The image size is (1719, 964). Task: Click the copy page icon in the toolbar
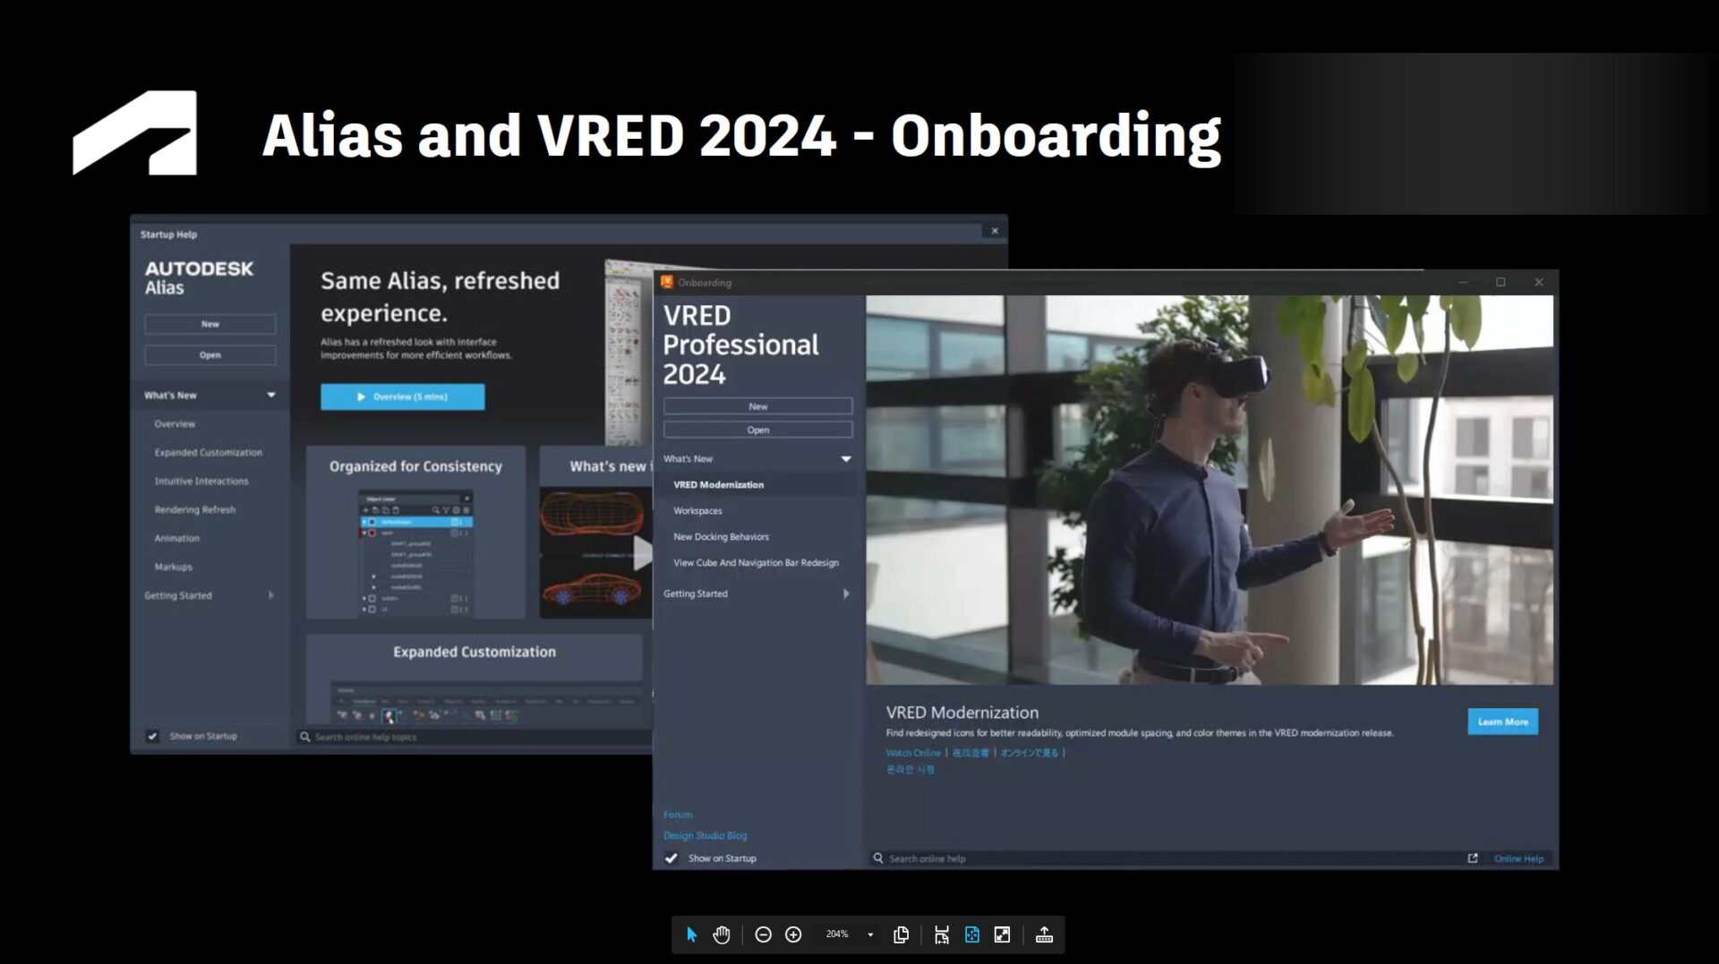(902, 934)
